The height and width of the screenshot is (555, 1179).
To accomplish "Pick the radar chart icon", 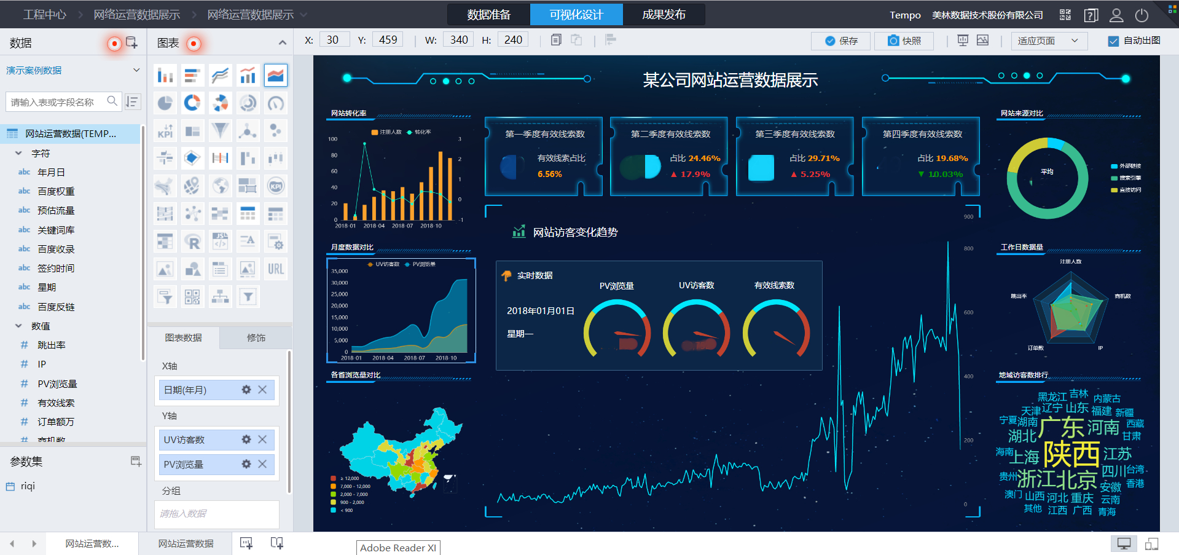I will click(192, 158).
